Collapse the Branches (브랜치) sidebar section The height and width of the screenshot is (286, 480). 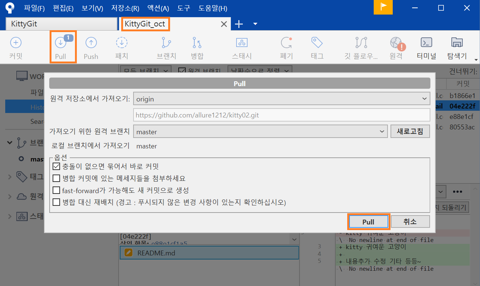tap(10, 142)
